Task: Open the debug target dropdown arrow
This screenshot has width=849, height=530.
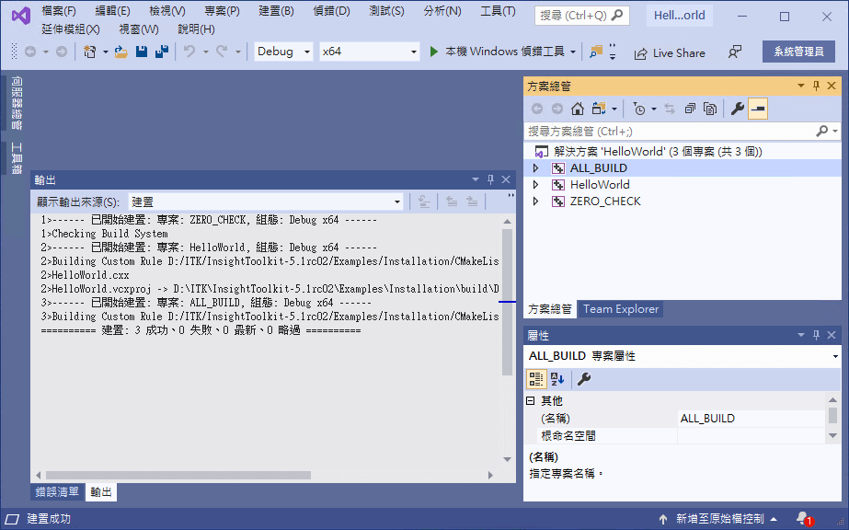Action: pos(573,52)
